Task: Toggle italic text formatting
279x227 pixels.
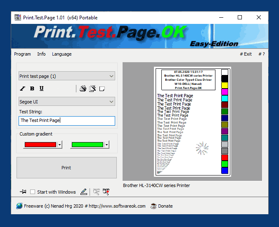Action: 23,89
